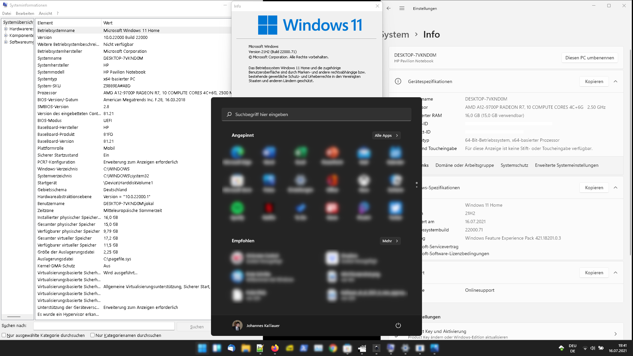Adjust the sound level from the system tray
This screenshot has height=356, width=633.
[593, 348]
